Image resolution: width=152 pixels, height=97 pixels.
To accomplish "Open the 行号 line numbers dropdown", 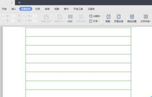I will click(x=94, y=21).
